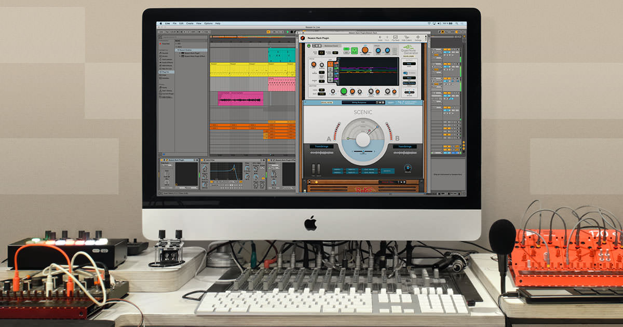Select the Plug-Ins browser category
Screen dimensions: 623x327
pos(166,72)
